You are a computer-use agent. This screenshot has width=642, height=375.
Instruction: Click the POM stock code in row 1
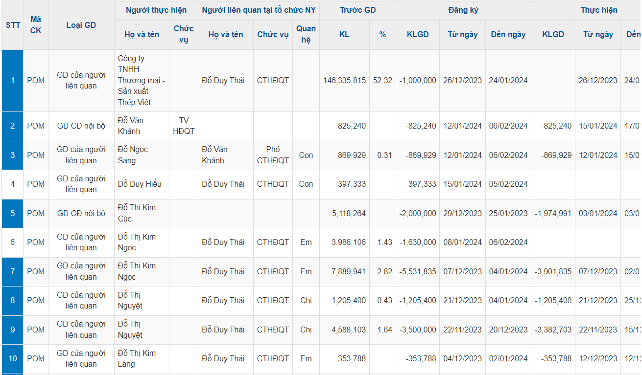coord(36,81)
